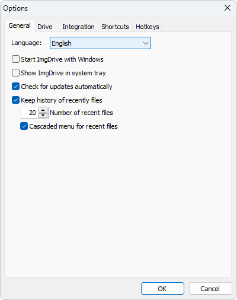Viewport: 237px width, 300px height.
Task: Close the Options dialog with X
Action: 228,8
